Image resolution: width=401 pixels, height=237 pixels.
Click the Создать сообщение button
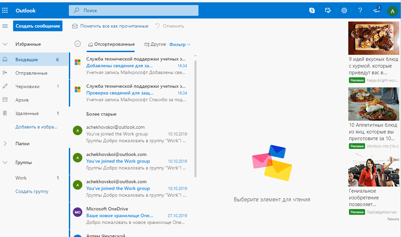[x=38, y=26]
